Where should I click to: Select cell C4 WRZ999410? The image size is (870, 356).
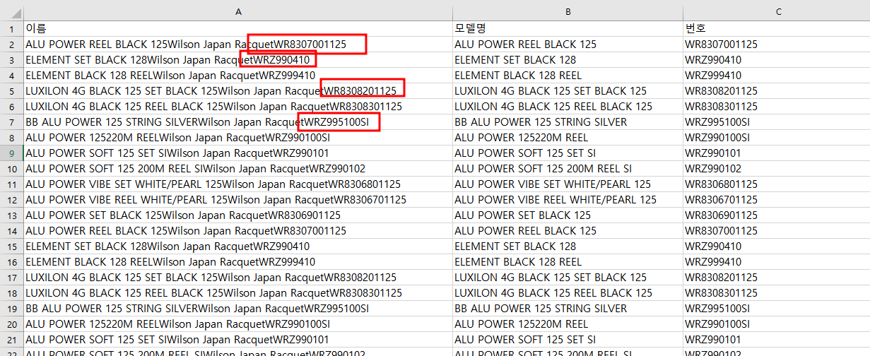pos(777,76)
